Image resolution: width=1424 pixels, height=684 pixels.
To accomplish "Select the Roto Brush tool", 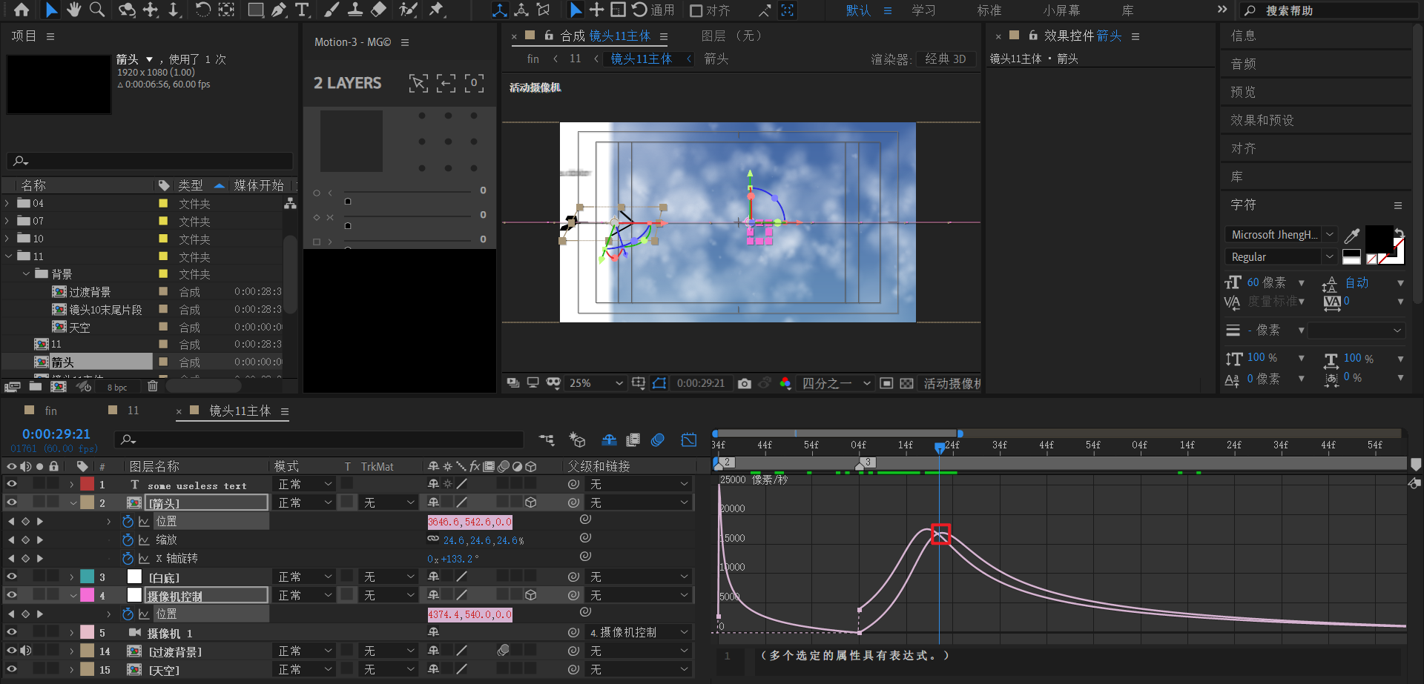I will [x=408, y=10].
